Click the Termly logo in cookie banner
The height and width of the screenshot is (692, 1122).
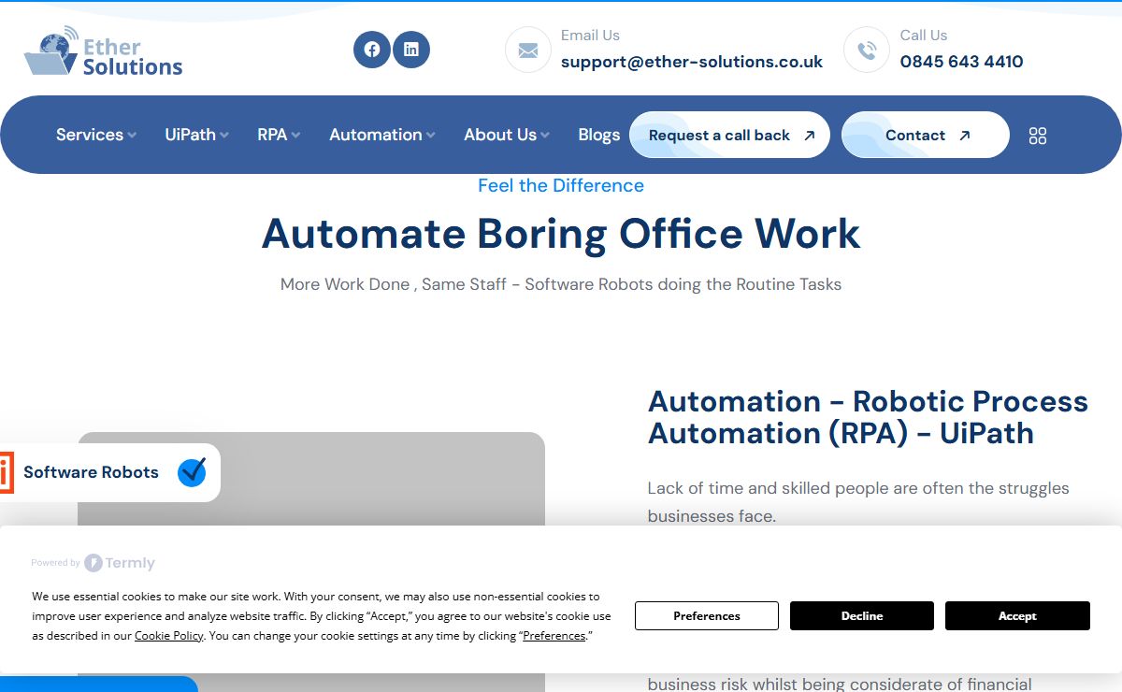pos(120,563)
